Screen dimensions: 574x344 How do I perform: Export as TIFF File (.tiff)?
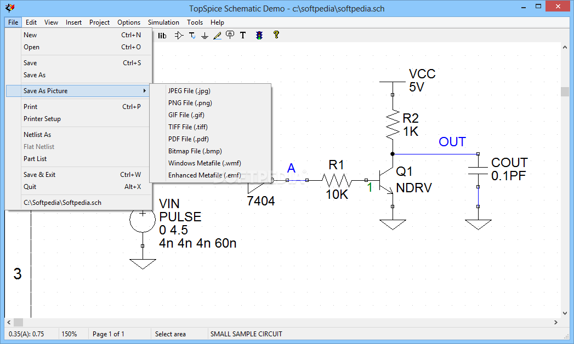click(210, 127)
